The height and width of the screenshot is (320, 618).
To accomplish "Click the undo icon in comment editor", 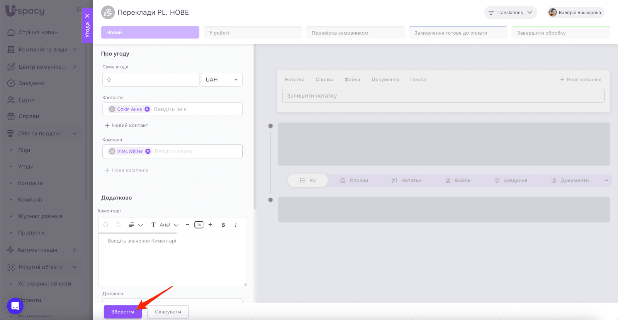I will point(105,225).
